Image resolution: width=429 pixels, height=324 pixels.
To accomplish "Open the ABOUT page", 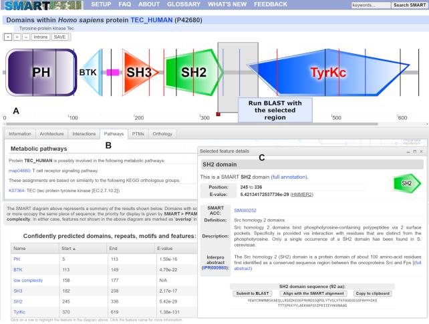I will [x=149, y=5].
